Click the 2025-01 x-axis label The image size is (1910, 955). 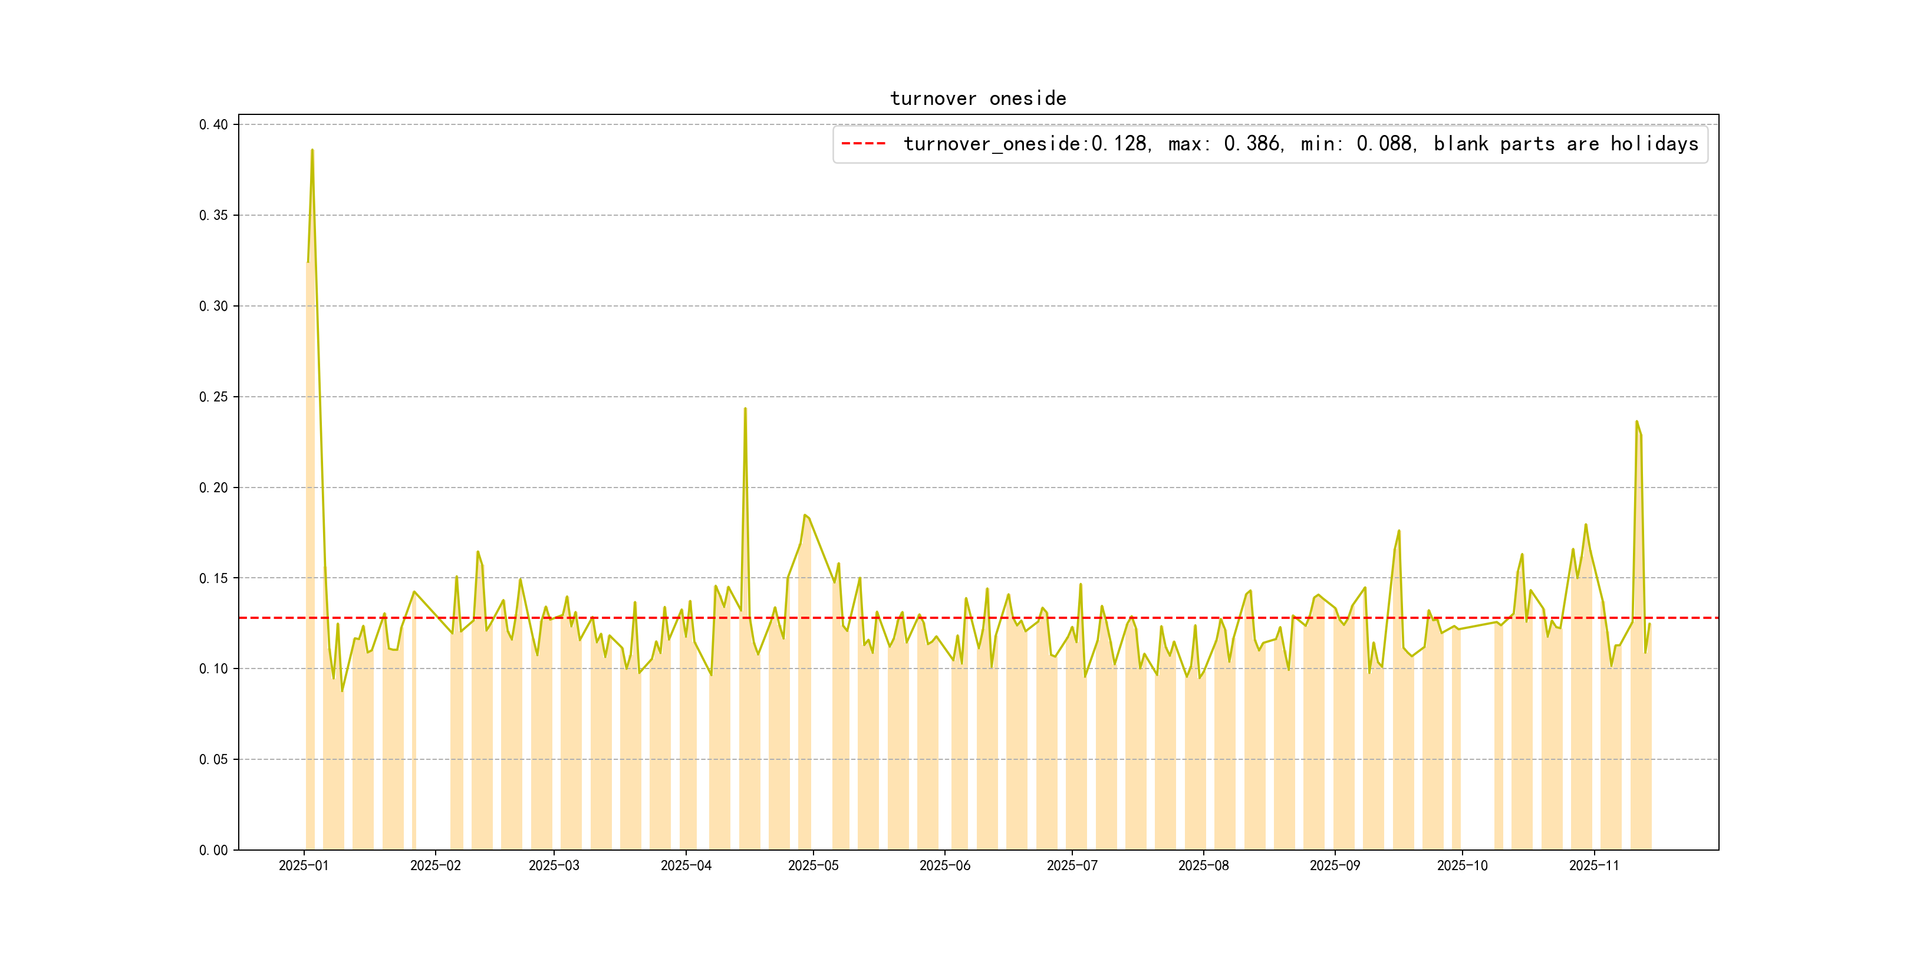click(303, 865)
